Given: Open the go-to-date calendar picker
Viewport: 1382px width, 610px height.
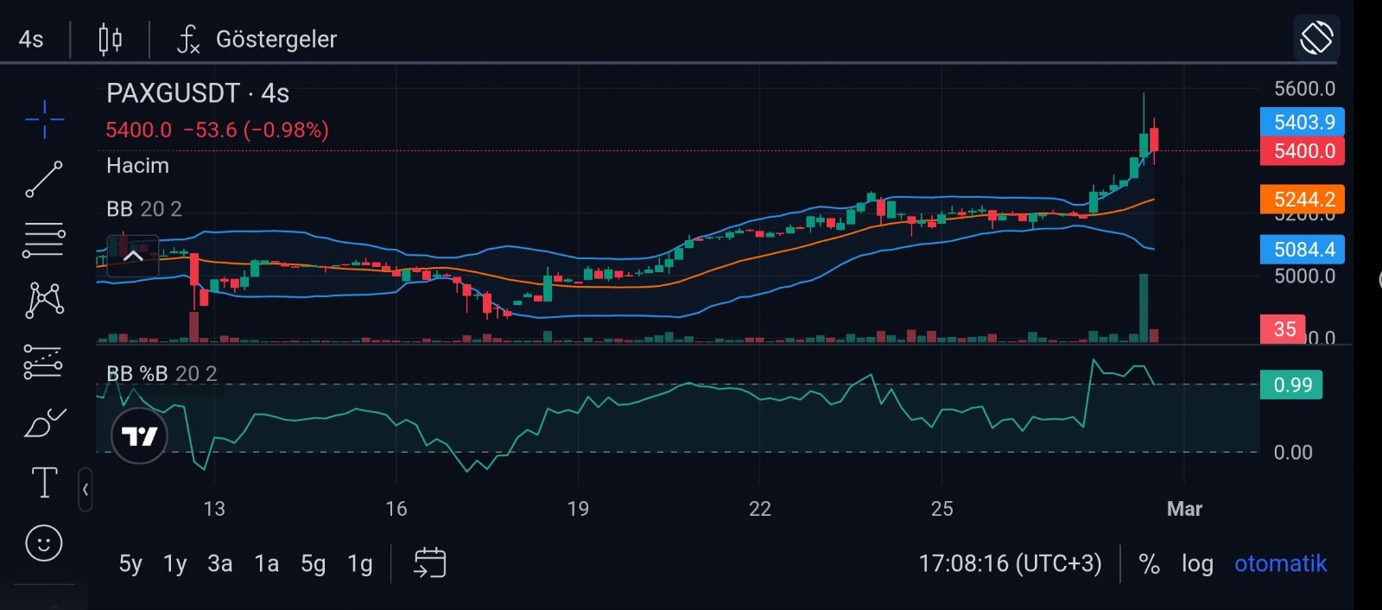Looking at the screenshot, I should click(x=429, y=563).
